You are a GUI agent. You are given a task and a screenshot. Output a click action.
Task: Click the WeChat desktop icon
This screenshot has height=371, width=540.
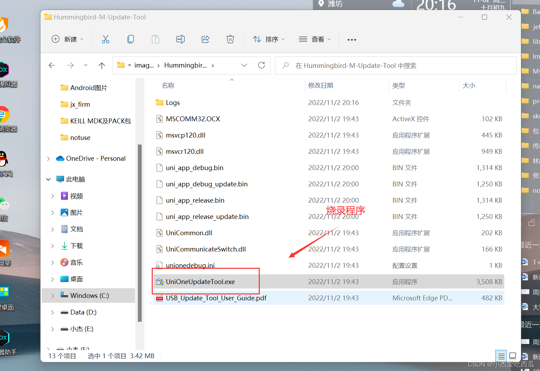click(x=5, y=204)
